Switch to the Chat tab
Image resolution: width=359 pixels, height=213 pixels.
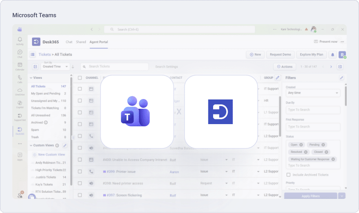(69, 42)
